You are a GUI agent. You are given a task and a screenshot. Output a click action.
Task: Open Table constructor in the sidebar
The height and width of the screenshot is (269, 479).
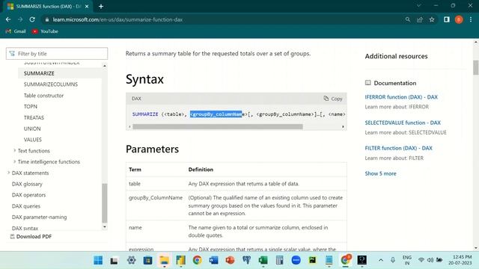(x=43, y=96)
